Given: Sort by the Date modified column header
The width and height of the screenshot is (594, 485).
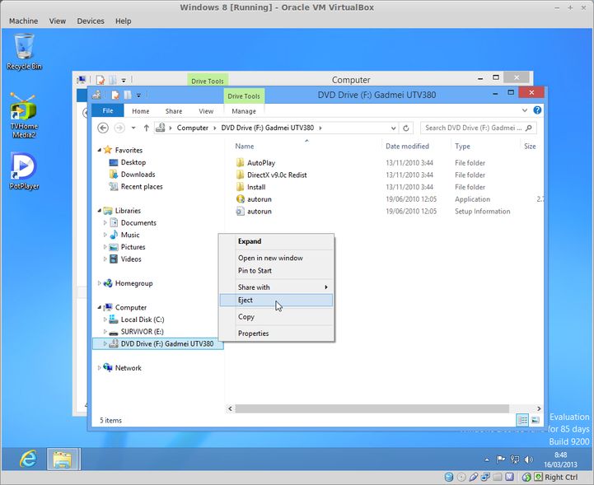Looking at the screenshot, I should (x=407, y=146).
